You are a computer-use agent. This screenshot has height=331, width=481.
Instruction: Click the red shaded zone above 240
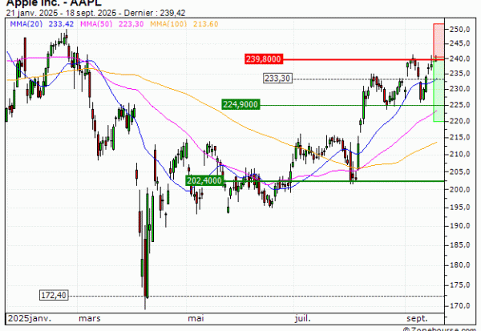(438, 40)
